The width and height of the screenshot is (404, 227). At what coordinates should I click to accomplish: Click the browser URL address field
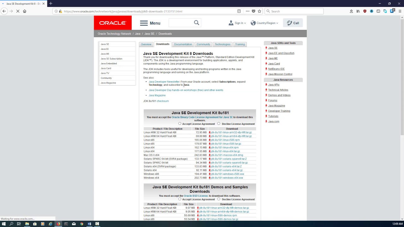tap(148, 11)
